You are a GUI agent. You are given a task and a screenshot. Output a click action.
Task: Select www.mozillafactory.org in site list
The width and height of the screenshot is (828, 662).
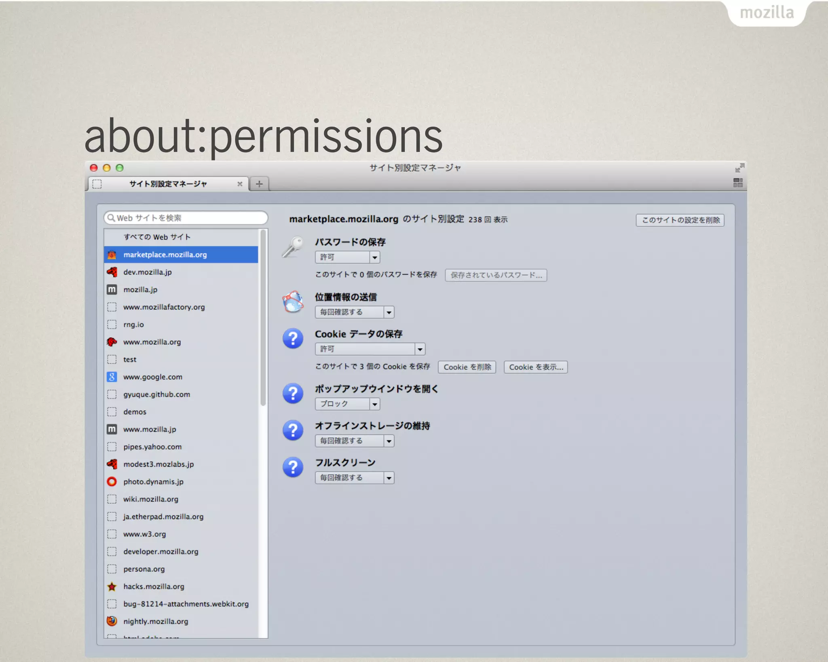pyautogui.click(x=181, y=307)
